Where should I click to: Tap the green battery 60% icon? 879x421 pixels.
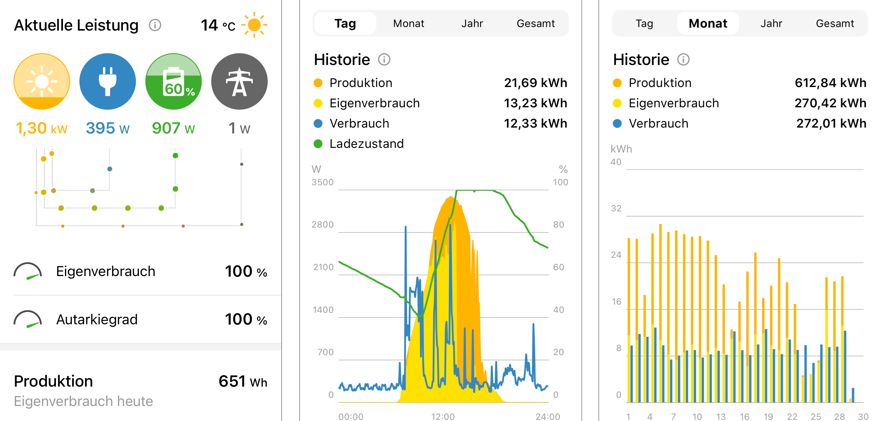coord(173,81)
